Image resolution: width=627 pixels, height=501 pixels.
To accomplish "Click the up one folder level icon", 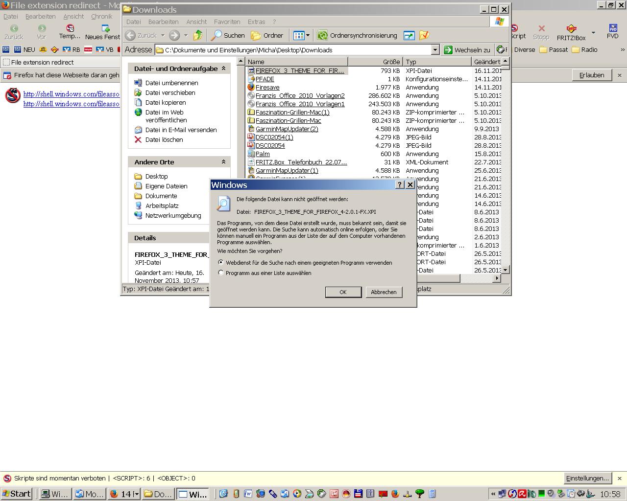I will [x=198, y=35].
